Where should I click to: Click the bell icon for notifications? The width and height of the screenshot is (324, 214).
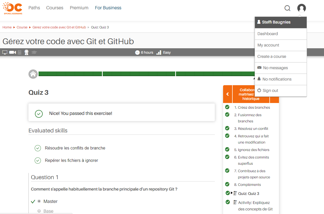[259, 79]
